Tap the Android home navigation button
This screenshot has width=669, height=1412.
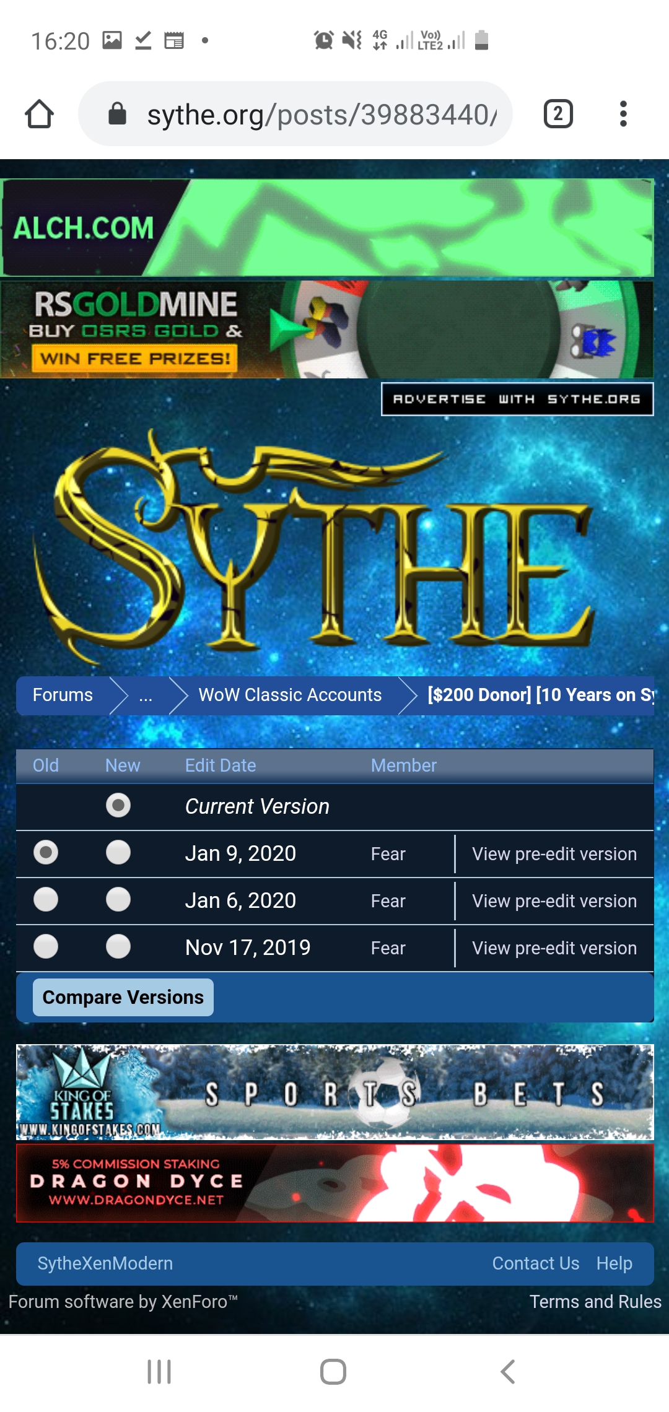pyautogui.click(x=333, y=1371)
